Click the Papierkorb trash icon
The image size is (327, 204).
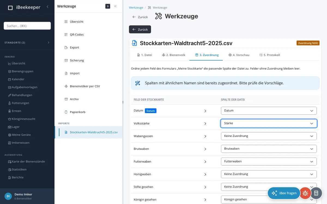tap(66, 112)
